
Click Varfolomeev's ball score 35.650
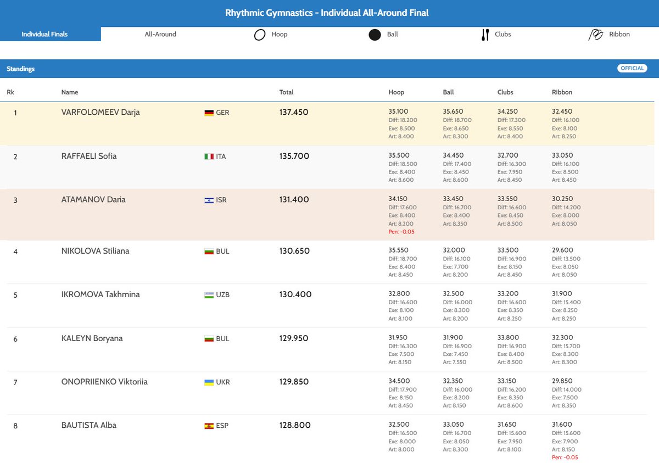click(x=453, y=111)
